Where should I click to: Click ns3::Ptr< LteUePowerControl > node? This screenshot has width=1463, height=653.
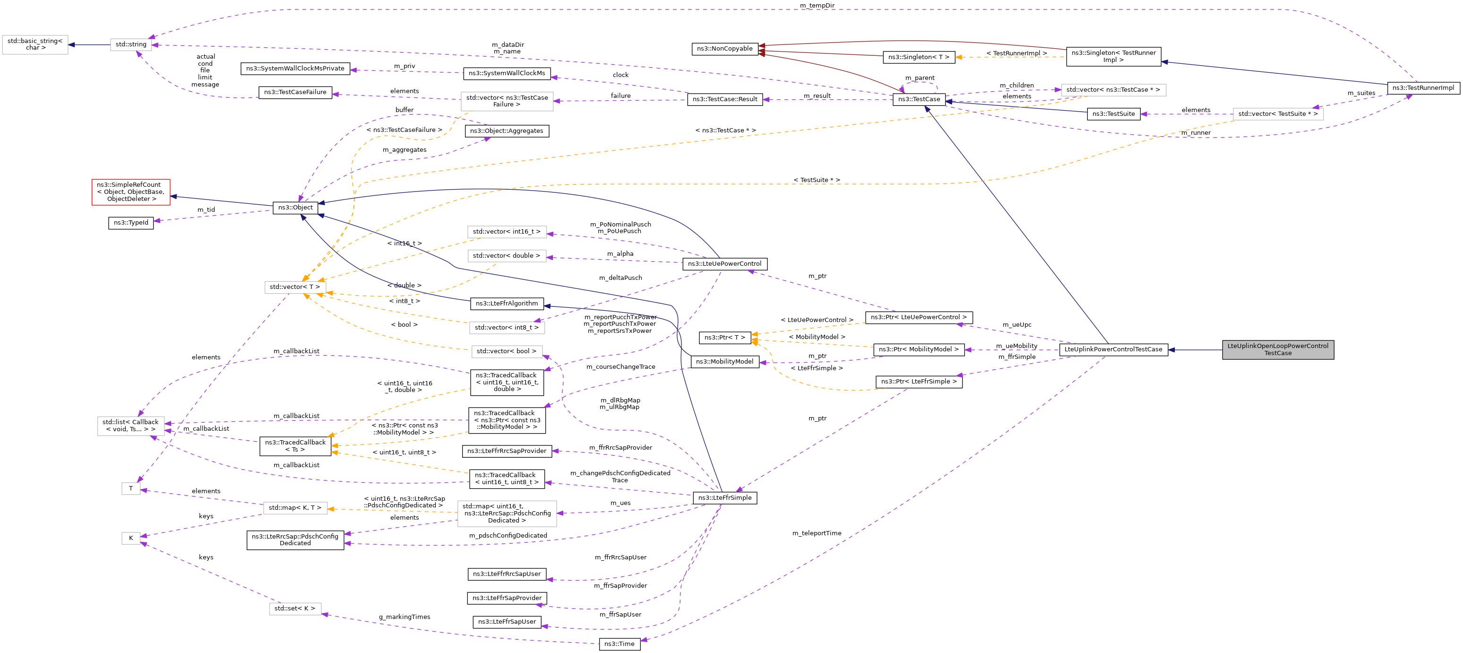pos(919,318)
